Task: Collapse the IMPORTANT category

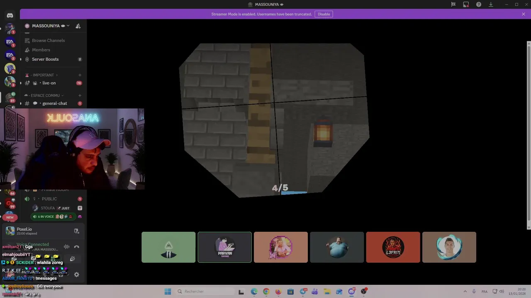Action: pyautogui.click(x=43, y=75)
